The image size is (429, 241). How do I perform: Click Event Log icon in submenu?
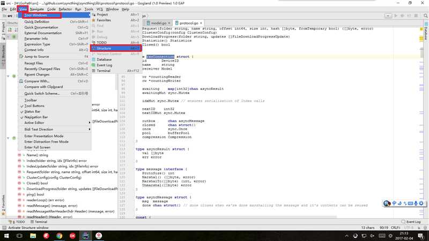point(93,65)
